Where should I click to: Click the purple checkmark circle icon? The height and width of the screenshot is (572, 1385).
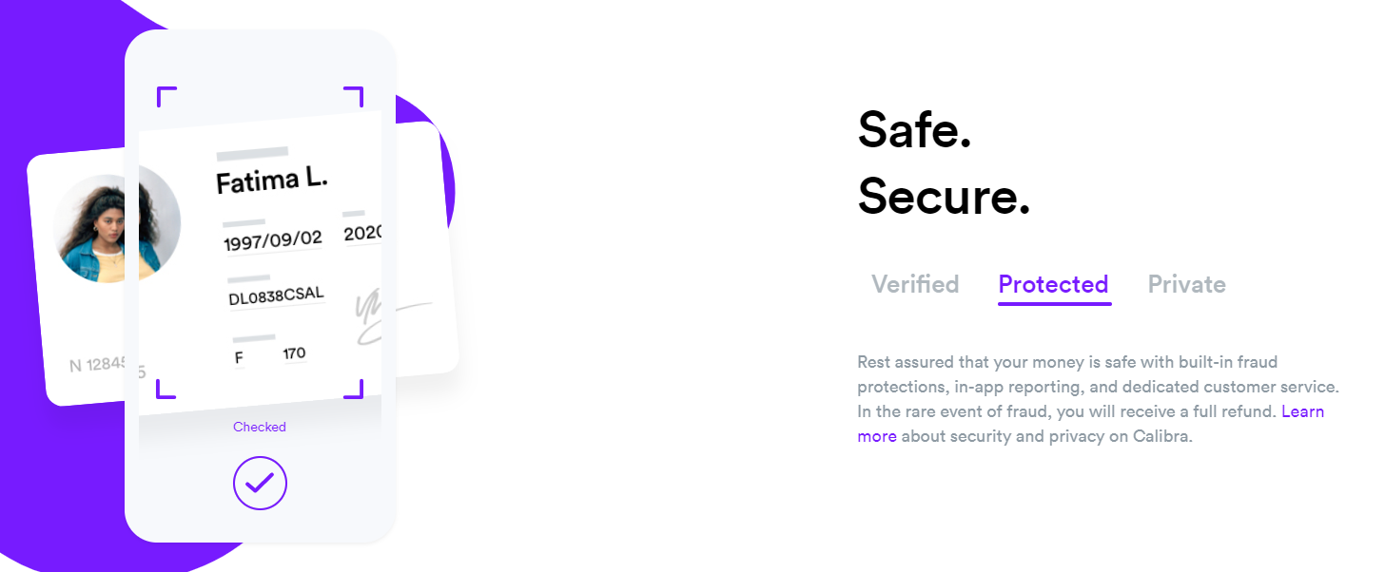(x=260, y=484)
